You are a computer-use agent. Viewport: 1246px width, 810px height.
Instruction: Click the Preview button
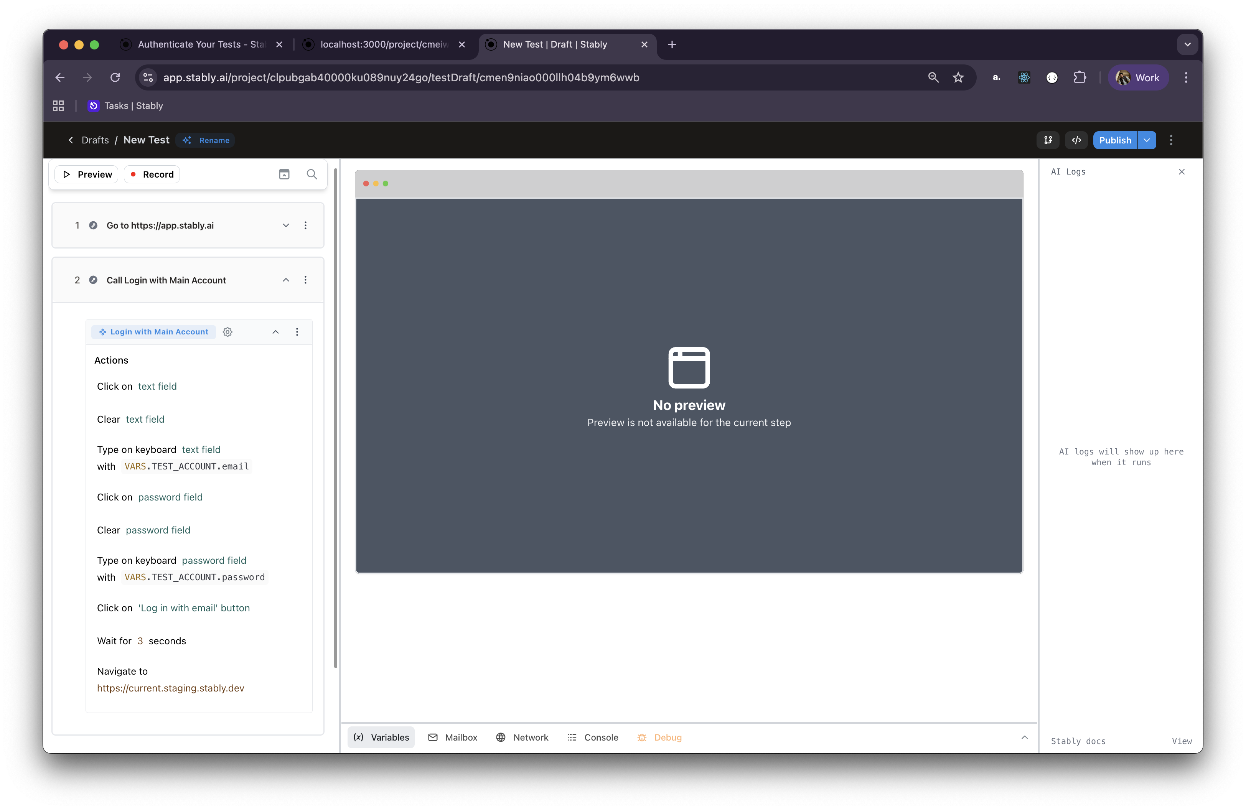(87, 174)
